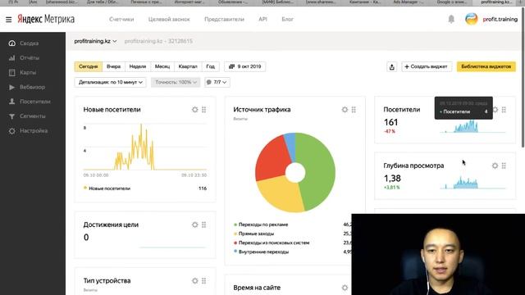Screen dimensions: 525x295
Task: Click the drag handle of Глубина просмотра widget
Action: (x=504, y=166)
